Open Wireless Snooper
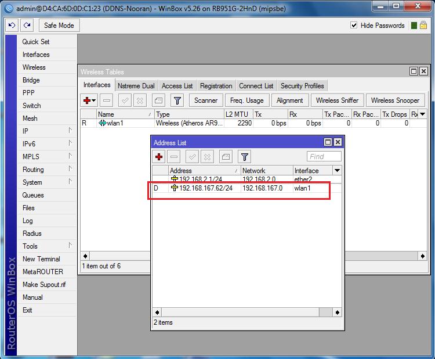This screenshot has width=435, height=359. [x=395, y=100]
